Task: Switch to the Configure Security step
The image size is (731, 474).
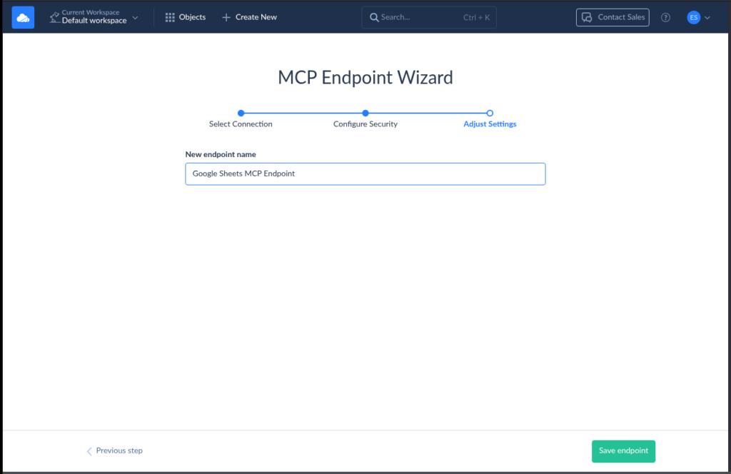Action: coord(365,123)
